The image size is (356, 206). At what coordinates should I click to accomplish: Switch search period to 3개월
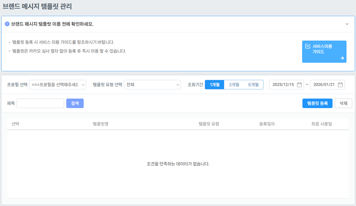click(234, 85)
